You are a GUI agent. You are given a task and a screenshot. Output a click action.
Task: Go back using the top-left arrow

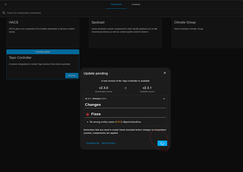pyautogui.click(x=6, y=5)
